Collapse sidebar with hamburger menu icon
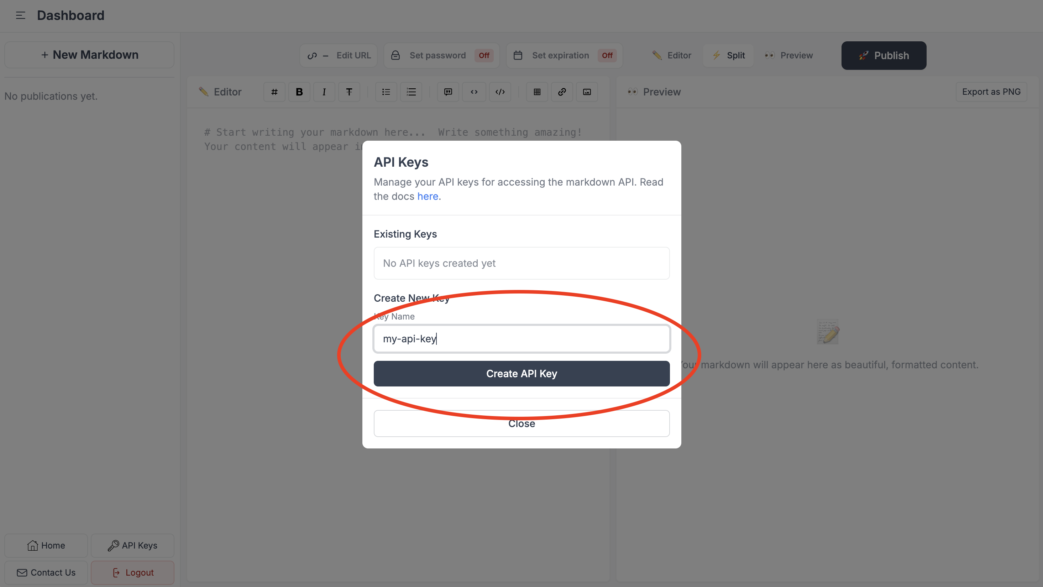 20,15
